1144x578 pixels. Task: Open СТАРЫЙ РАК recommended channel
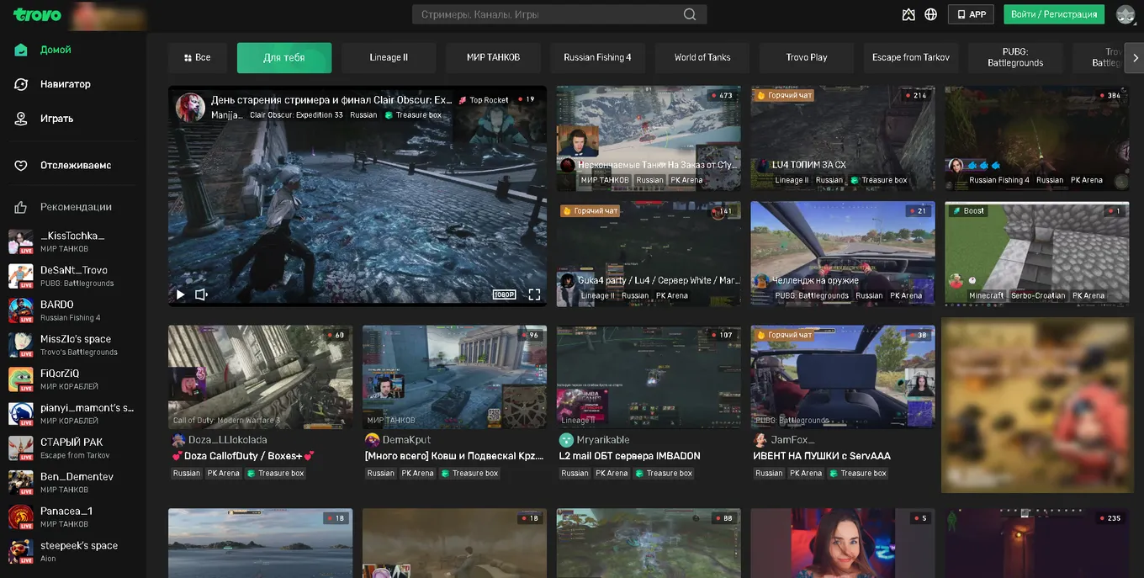pyautogui.click(x=73, y=448)
